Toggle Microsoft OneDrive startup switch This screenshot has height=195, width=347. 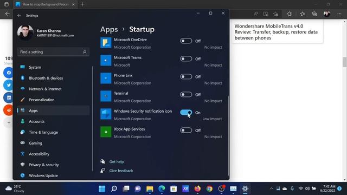[x=186, y=41]
